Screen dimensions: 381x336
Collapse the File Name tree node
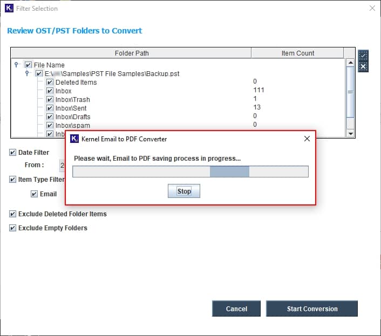(x=16, y=65)
